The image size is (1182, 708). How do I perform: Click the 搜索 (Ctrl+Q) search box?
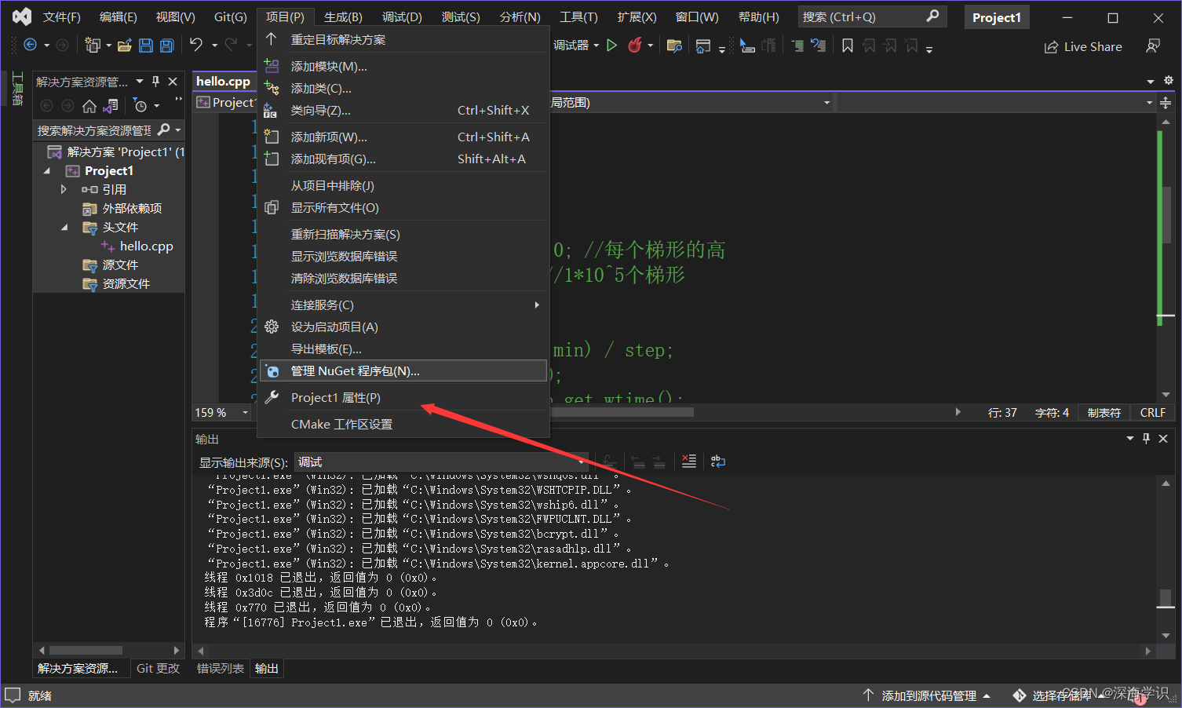(x=863, y=16)
